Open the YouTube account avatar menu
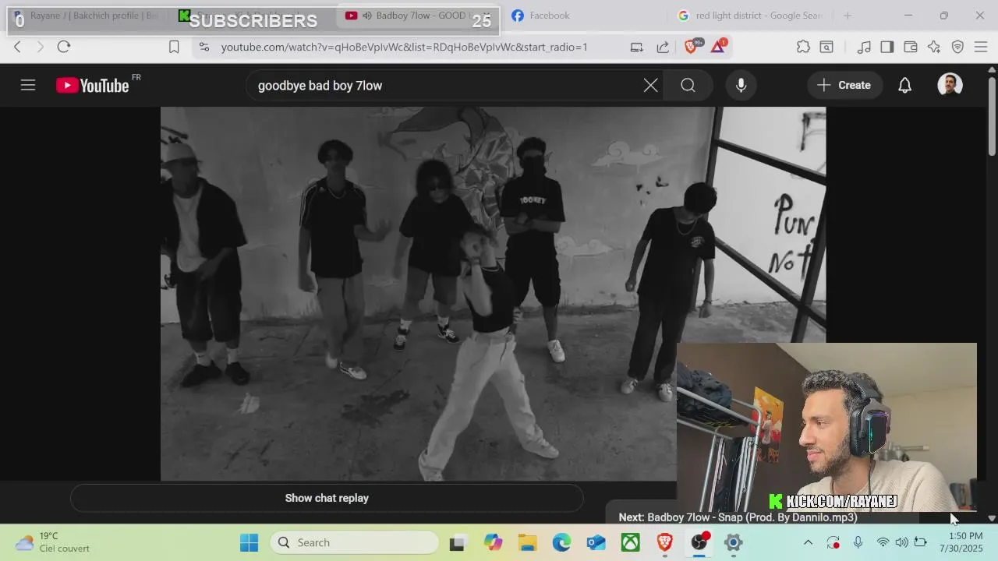 (x=950, y=85)
